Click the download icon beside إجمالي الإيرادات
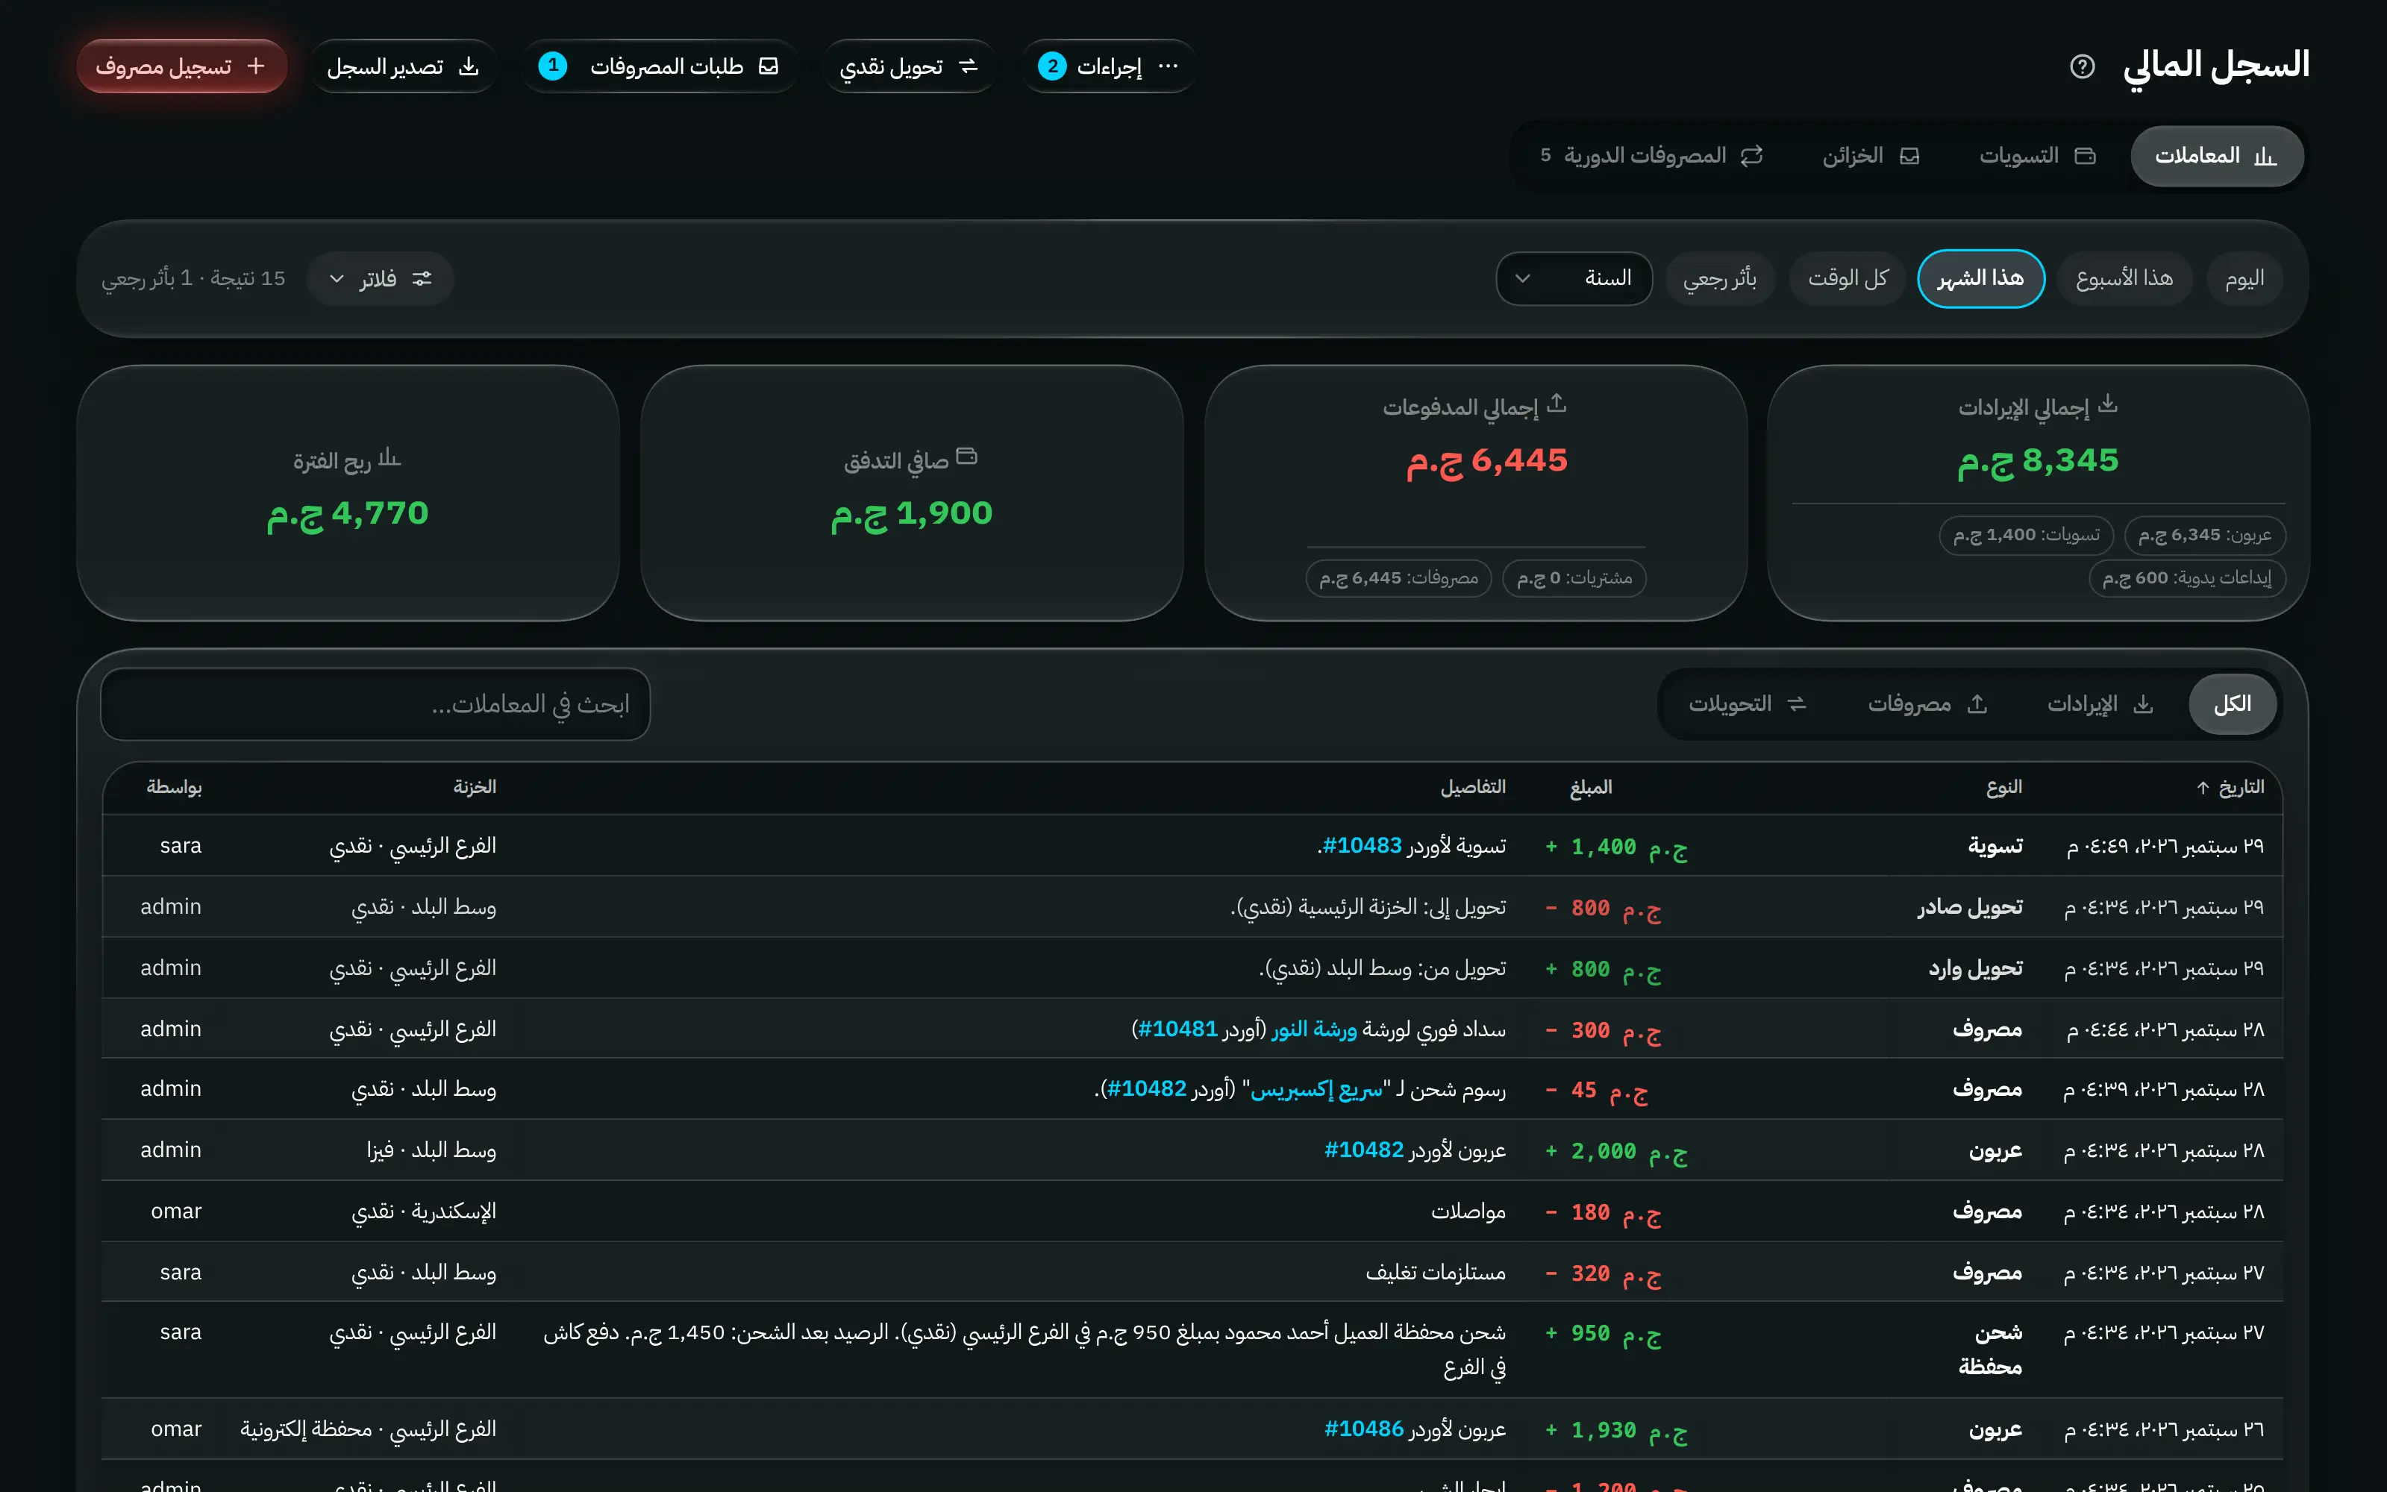This screenshot has width=2387, height=1492. 2108,404
